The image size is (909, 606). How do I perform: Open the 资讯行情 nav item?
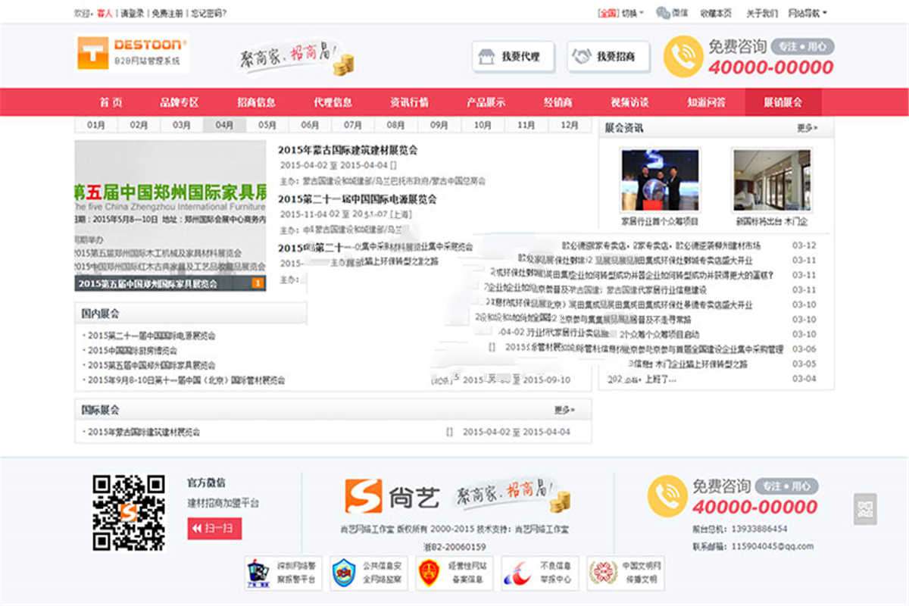click(x=409, y=102)
